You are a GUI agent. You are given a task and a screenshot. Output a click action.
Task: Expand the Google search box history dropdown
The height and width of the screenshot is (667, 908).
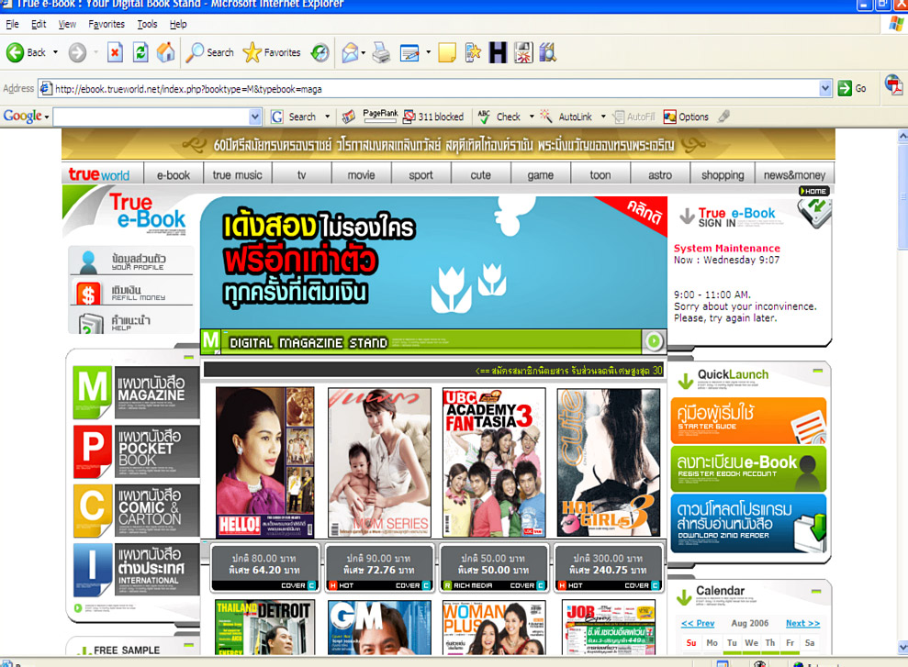pos(255,117)
